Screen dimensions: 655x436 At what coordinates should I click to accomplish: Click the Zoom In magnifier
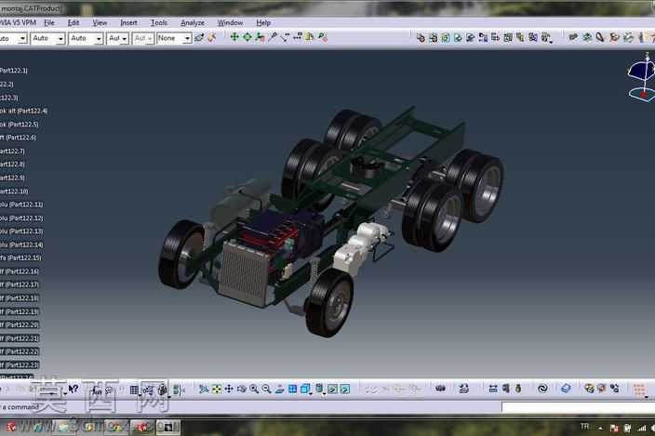254,389
